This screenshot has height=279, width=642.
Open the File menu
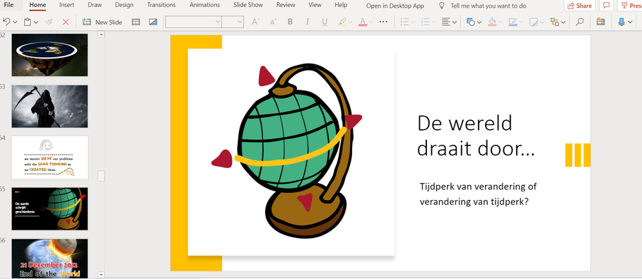(x=8, y=6)
